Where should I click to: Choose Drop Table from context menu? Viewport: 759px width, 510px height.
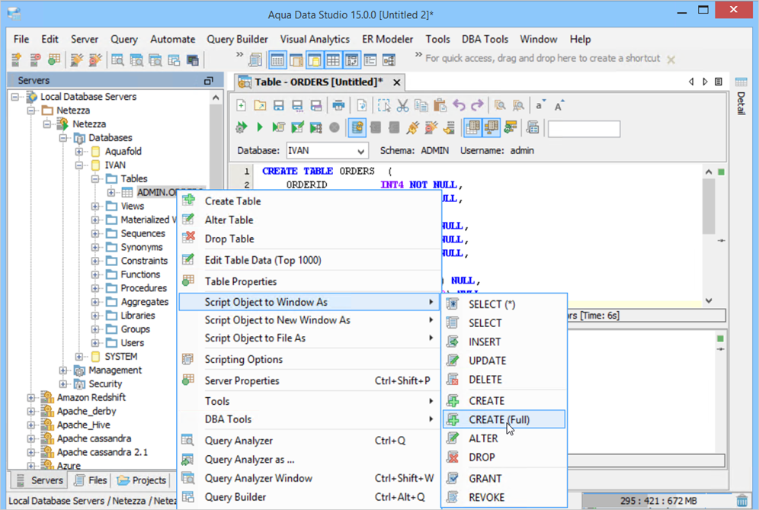[x=309, y=239]
